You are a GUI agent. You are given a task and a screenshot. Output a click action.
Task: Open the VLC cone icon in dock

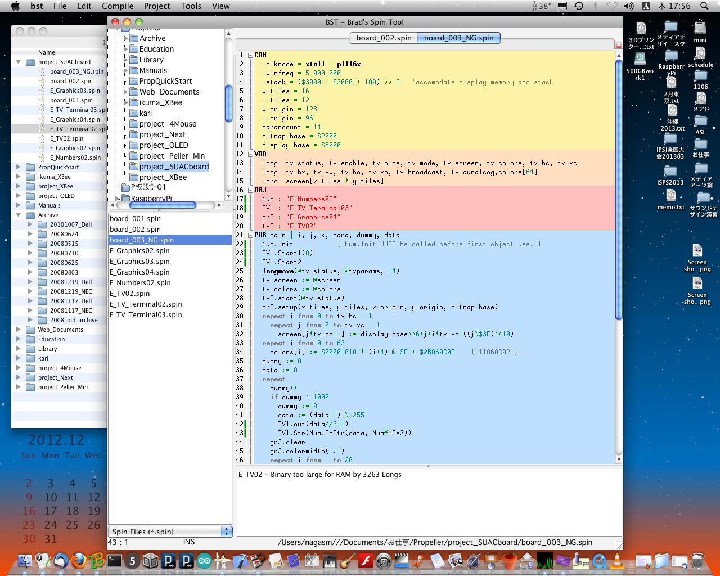[617, 561]
